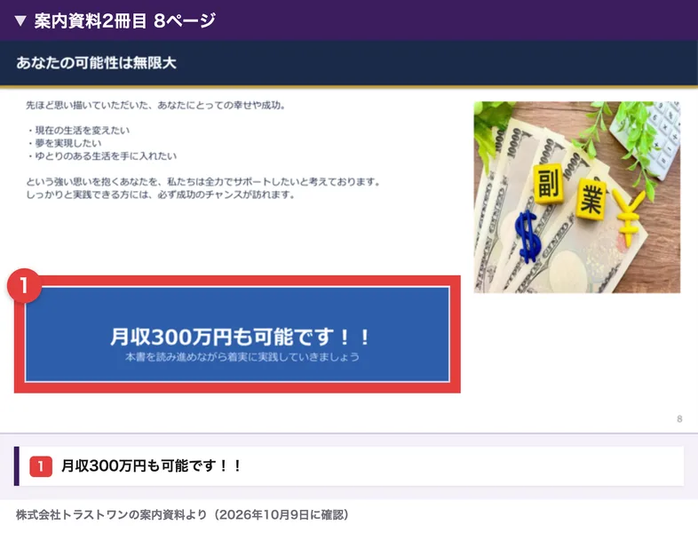Click subtitle 本書を読み進めながら着実に実践していきましょう
Viewport: 698px width, 533px height.
242,357
